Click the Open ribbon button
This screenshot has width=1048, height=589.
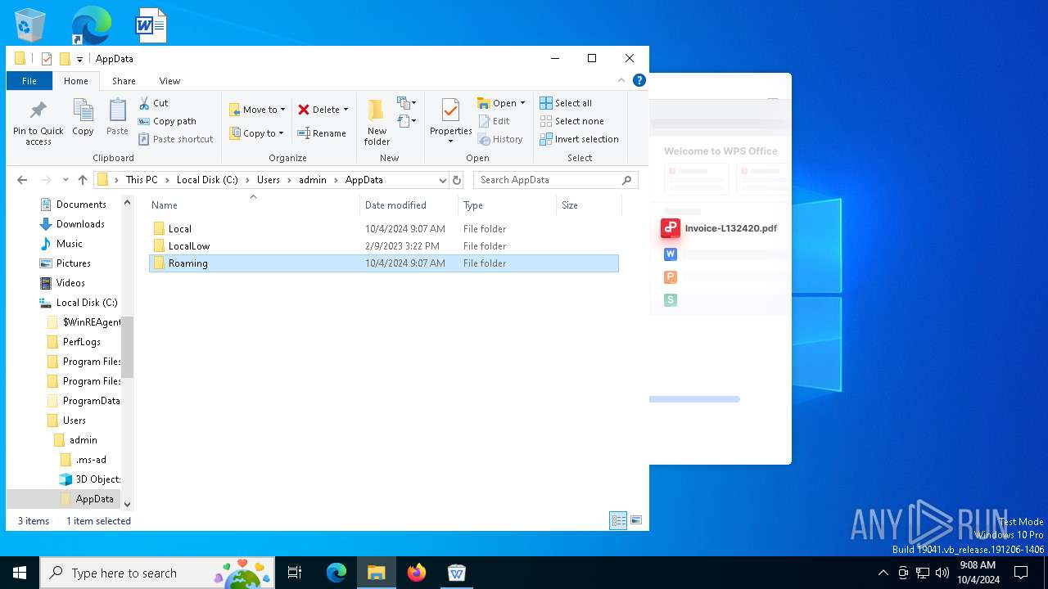tap(497, 103)
